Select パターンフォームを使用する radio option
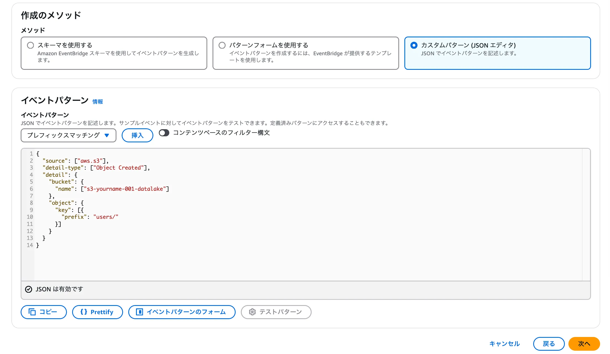This screenshot has width=610, height=354. click(222, 45)
